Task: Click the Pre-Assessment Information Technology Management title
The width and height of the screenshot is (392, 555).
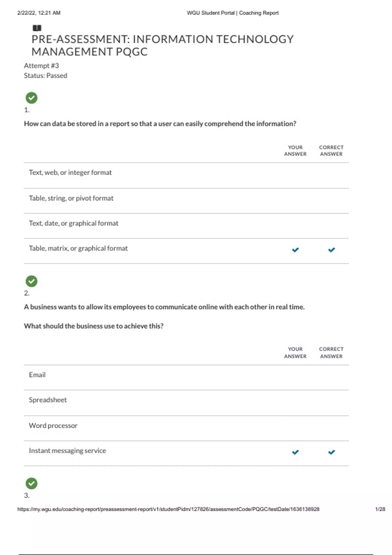Action: (x=162, y=45)
